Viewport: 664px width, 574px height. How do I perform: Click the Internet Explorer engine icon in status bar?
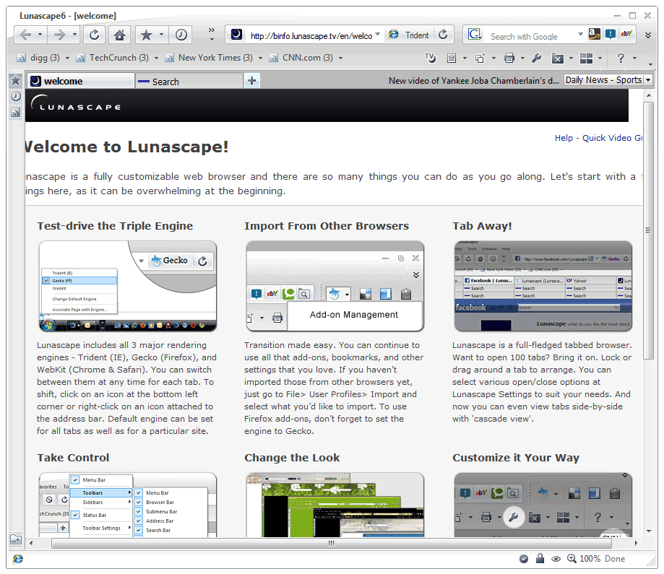click(18, 559)
